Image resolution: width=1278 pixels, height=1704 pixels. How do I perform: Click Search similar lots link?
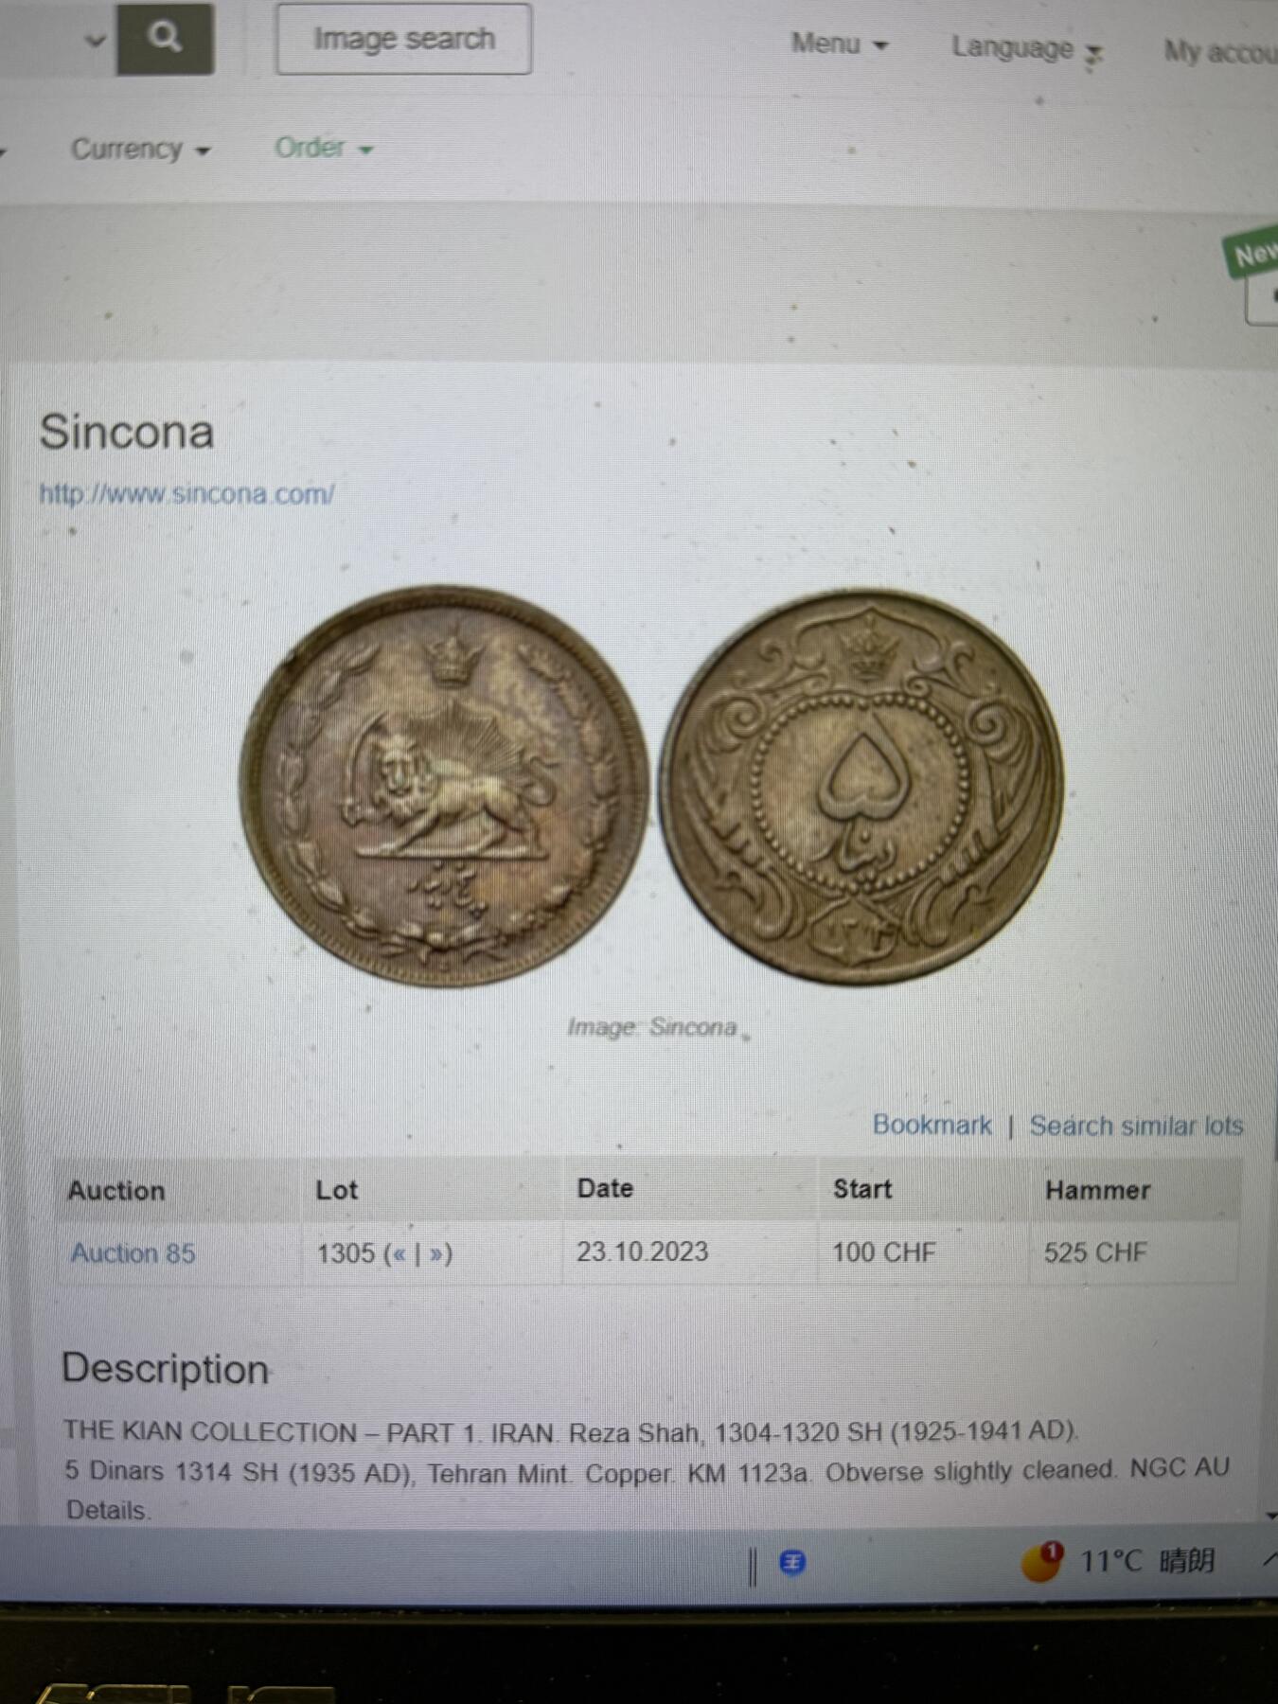(1136, 1126)
